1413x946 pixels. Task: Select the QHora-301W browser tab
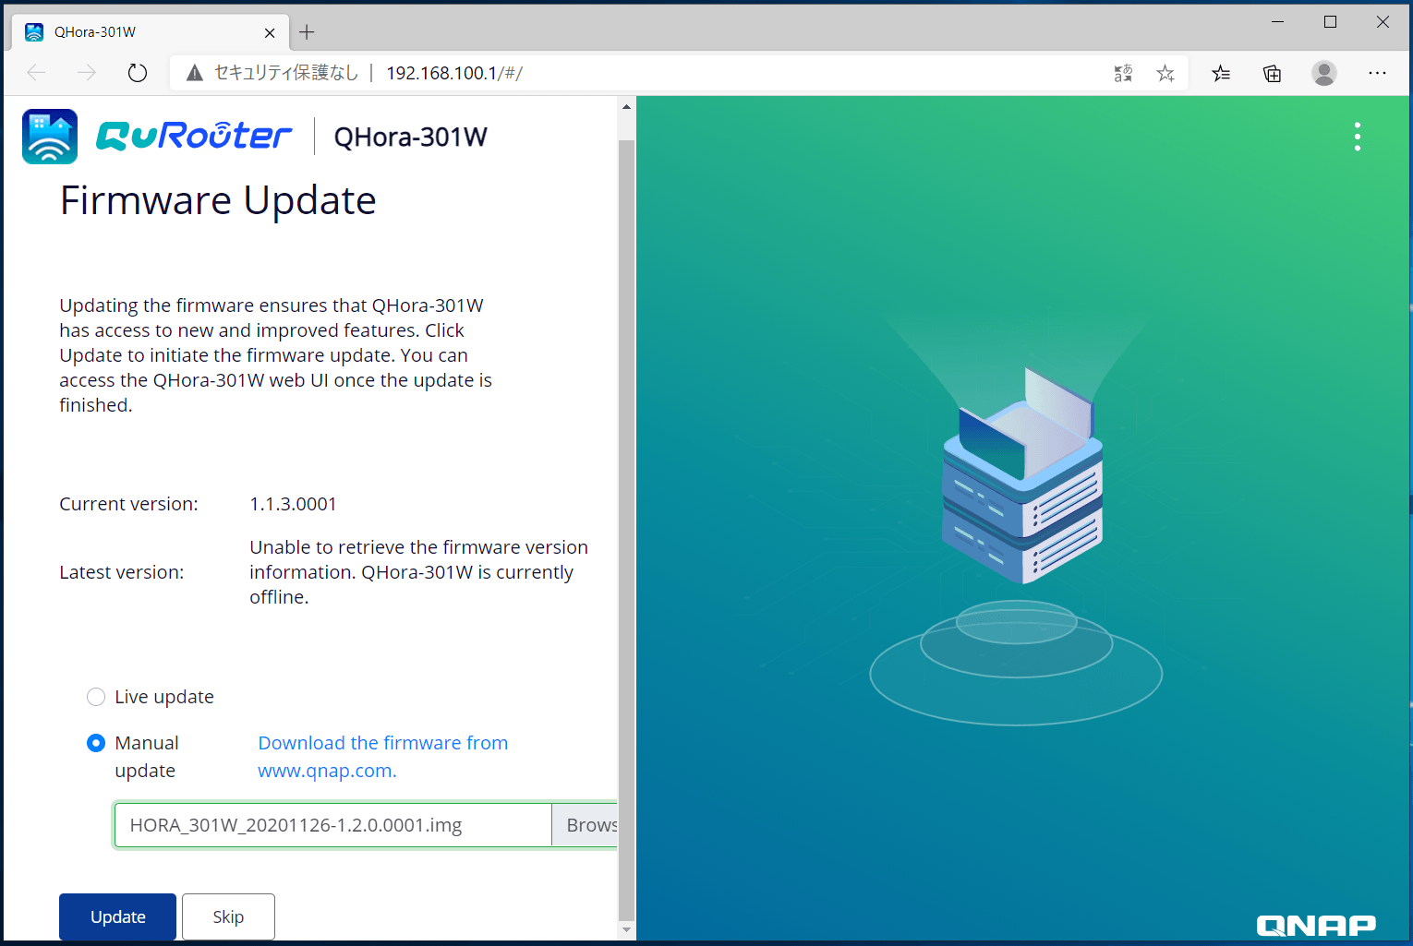pyautogui.click(x=151, y=32)
